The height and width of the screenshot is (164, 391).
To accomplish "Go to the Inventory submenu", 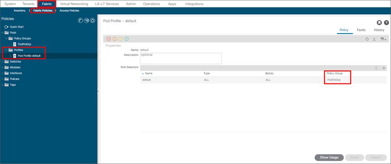I will [20, 11].
